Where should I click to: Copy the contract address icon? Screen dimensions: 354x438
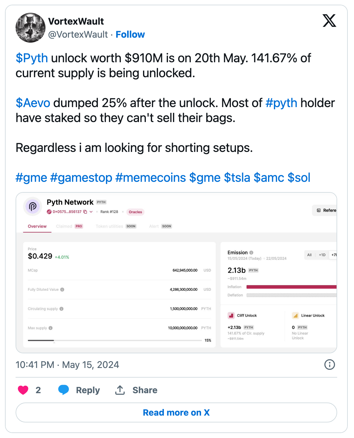(85, 212)
